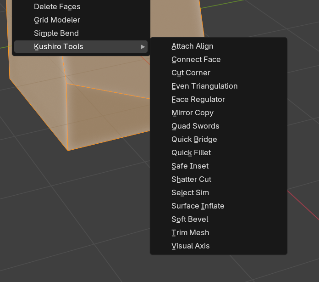This screenshot has height=282, width=319.
Task: Choose Even Triangulation
Action: point(219,86)
